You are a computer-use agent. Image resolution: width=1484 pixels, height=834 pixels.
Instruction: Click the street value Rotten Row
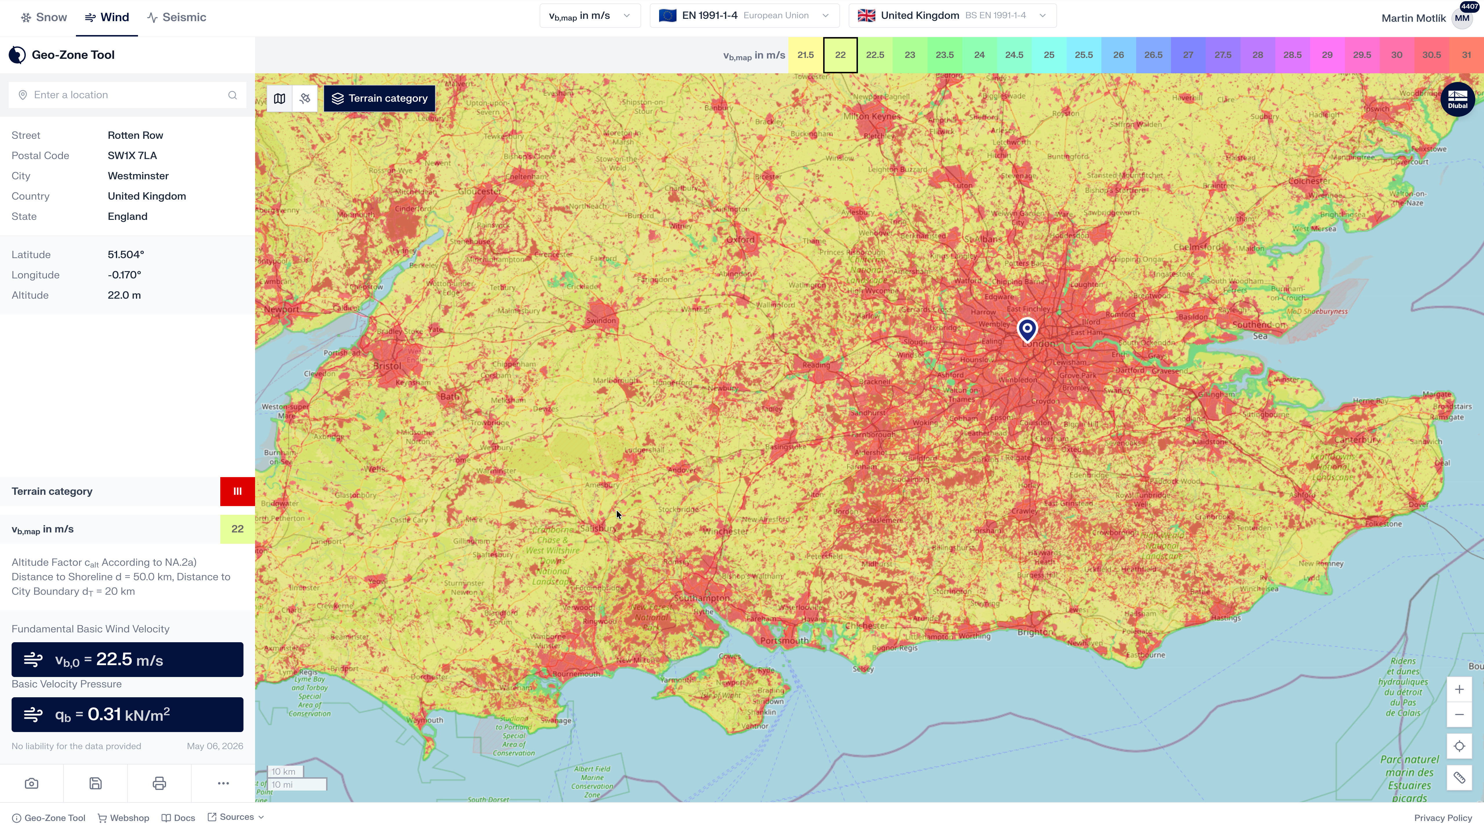[135, 135]
